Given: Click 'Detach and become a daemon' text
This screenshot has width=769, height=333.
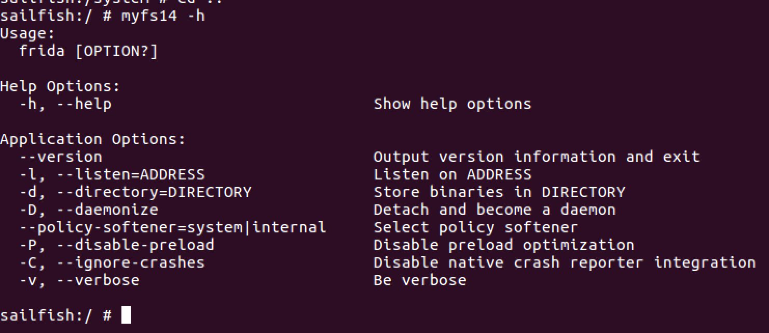Looking at the screenshot, I should 495,210.
